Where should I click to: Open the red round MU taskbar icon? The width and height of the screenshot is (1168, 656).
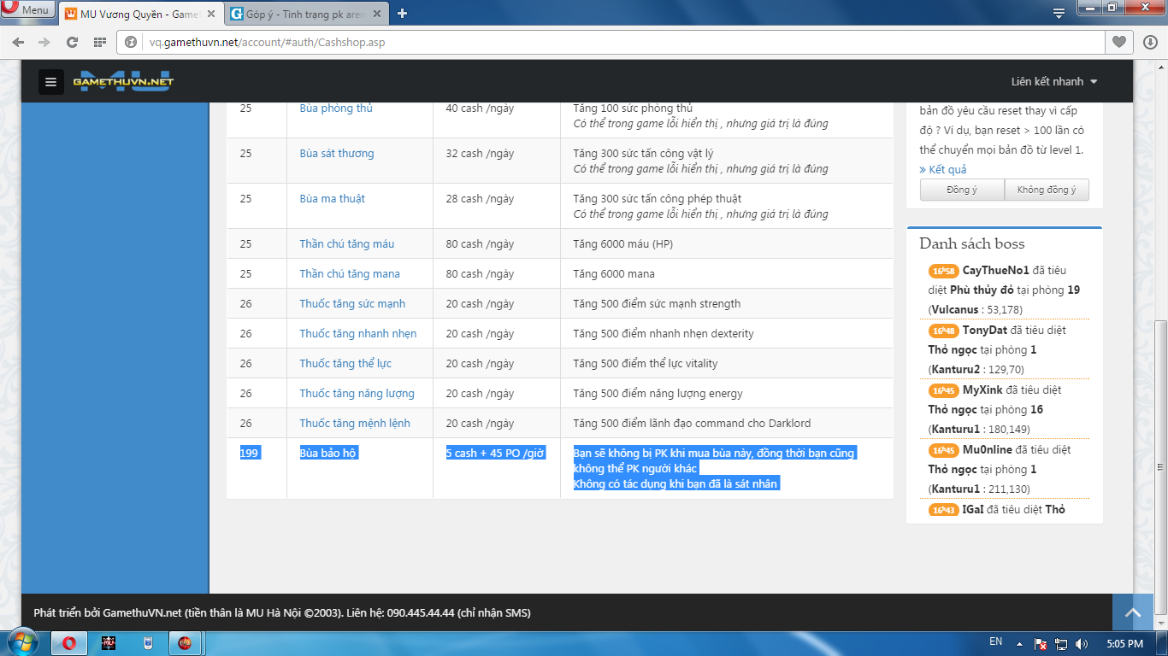tap(185, 643)
